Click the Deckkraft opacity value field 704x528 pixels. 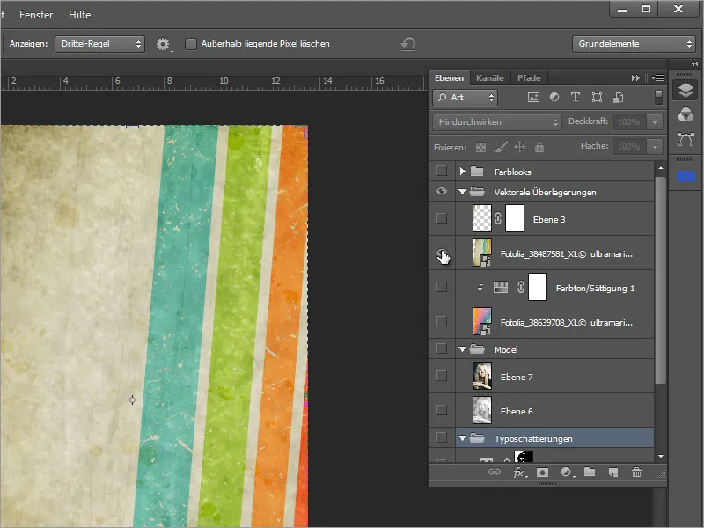pos(631,122)
